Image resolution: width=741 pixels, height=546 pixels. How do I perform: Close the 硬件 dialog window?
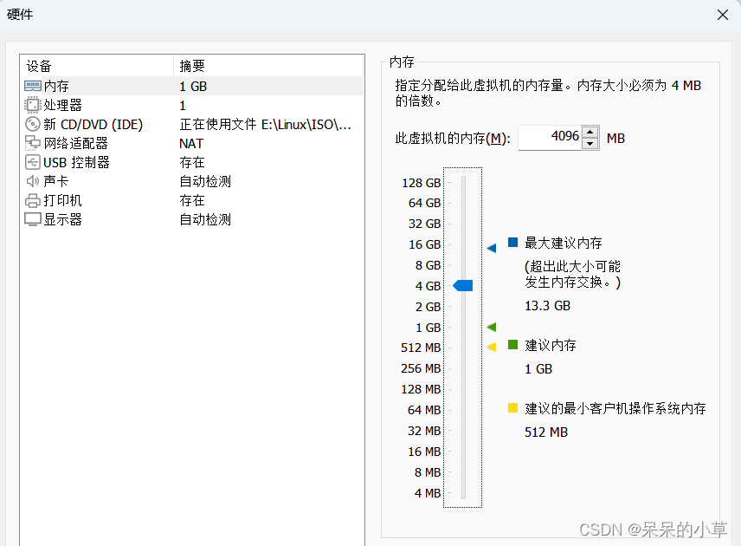[x=724, y=15]
